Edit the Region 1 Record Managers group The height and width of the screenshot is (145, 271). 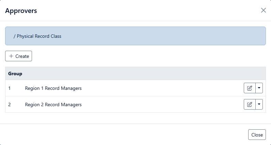pos(250,88)
